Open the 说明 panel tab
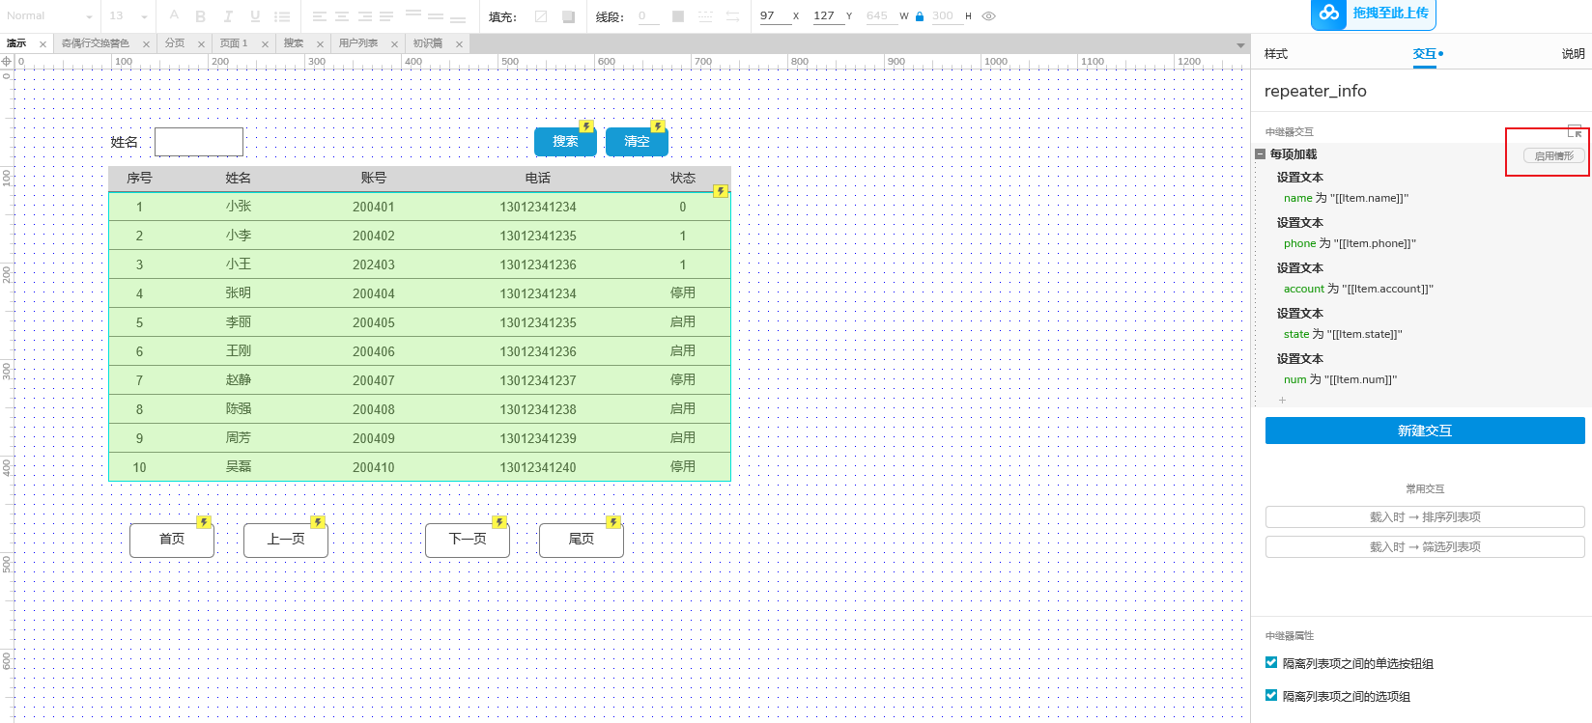This screenshot has width=1592, height=723. pos(1573,54)
